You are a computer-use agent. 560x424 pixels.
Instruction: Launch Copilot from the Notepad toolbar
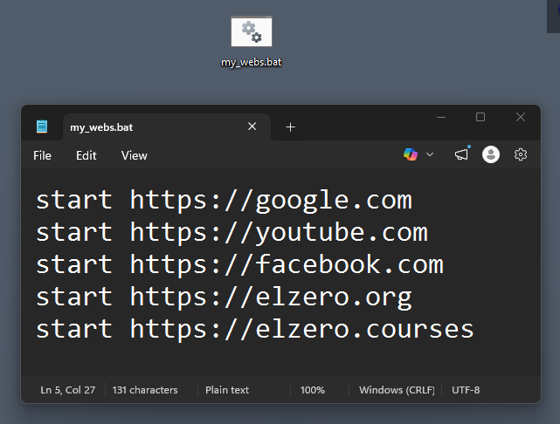pyautogui.click(x=411, y=154)
